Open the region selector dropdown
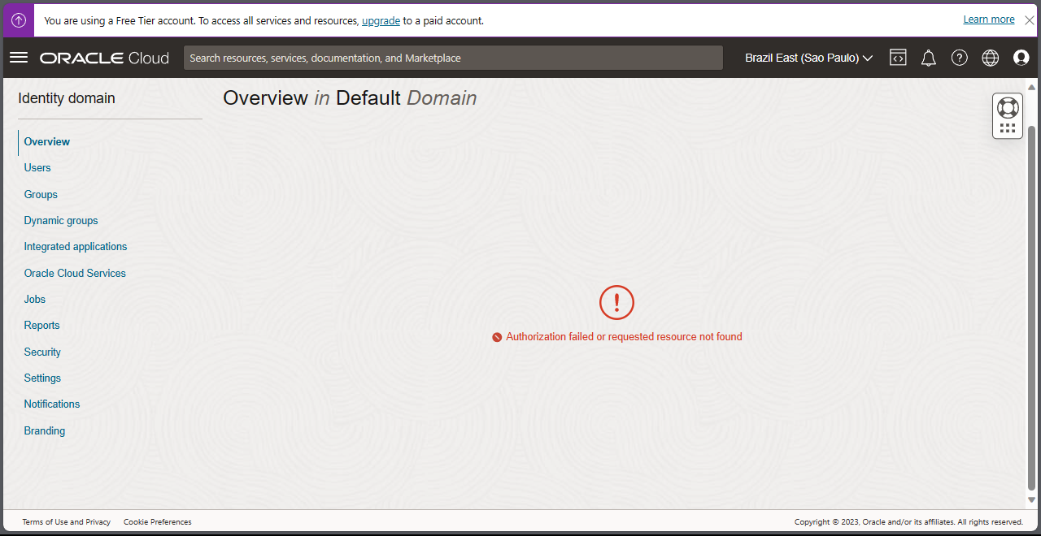Image resolution: width=1041 pixels, height=536 pixels. 808,58
